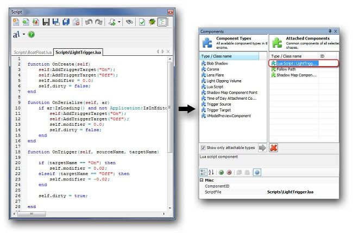This screenshot has height=233, width=353.
Task: Sort properties alphabetically
Action: tap(211, 172)
